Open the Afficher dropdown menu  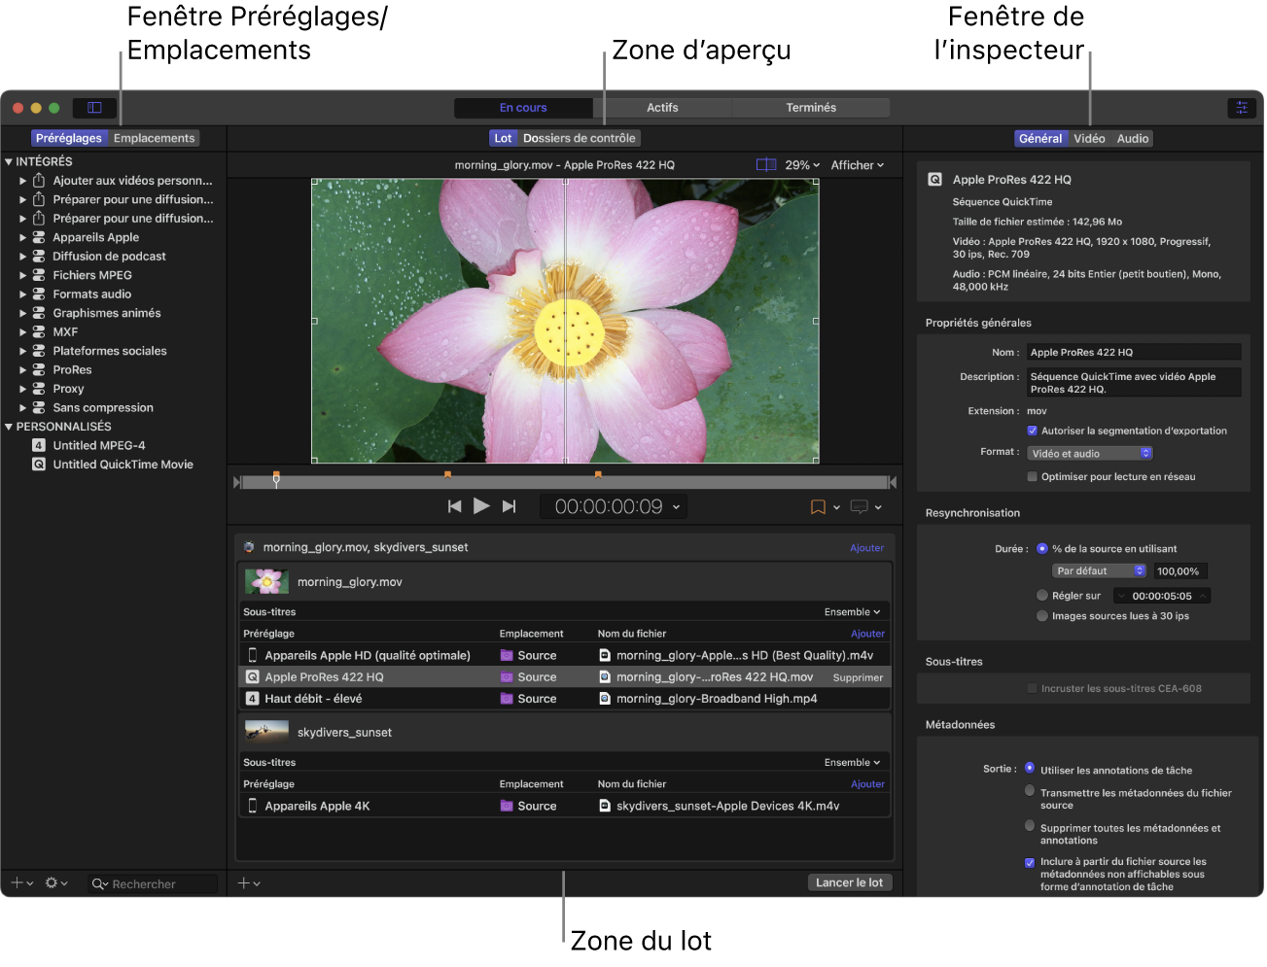click(x=858, y=165)
